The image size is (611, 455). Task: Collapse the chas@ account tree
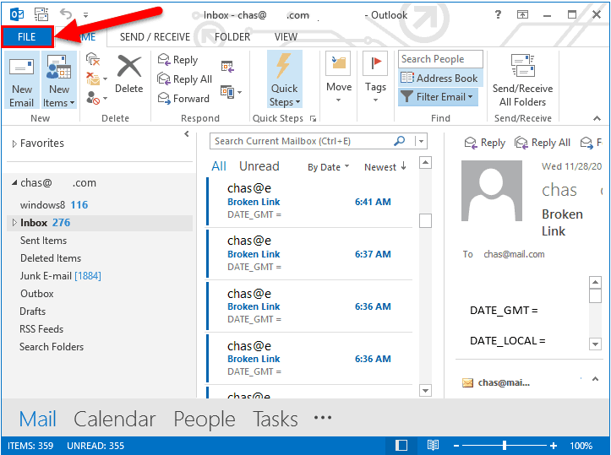[x=14, y=182]
